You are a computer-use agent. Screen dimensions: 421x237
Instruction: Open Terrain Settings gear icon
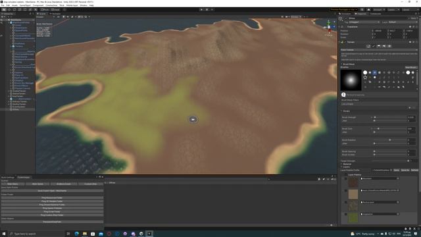(x=389, y=46)
